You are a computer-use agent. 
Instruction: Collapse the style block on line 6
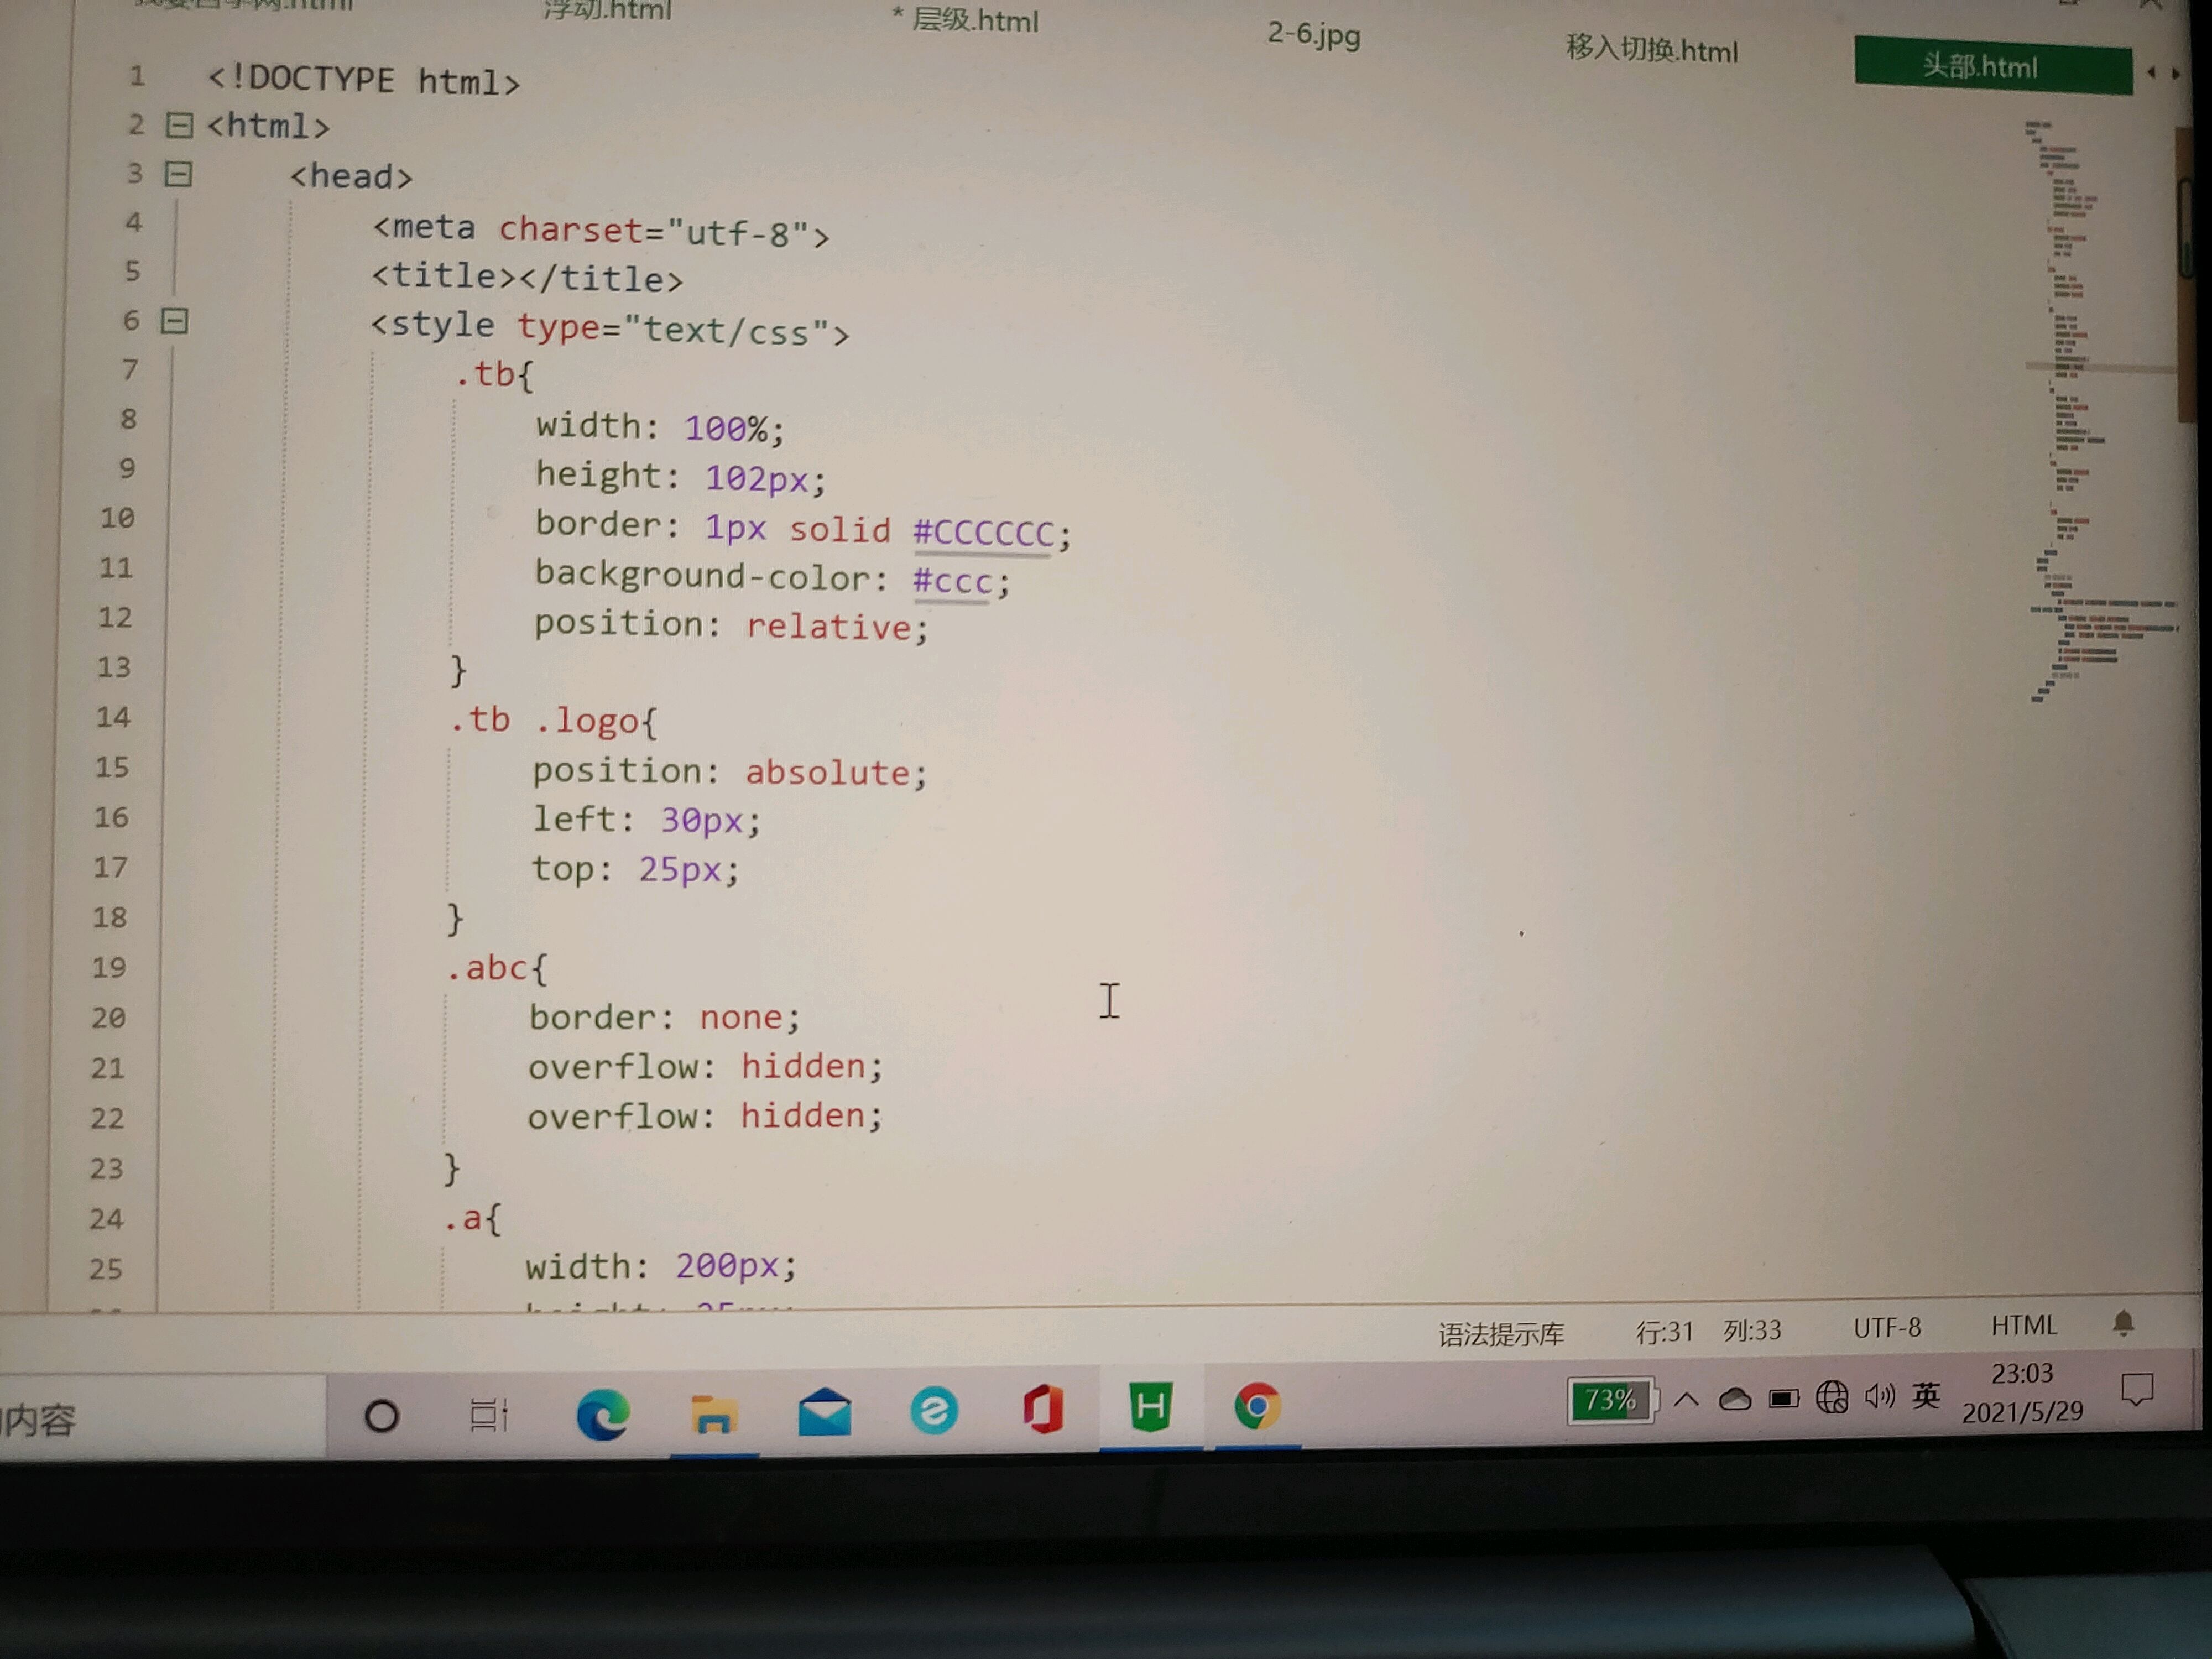pyautogui.click(x=175, y=321)
